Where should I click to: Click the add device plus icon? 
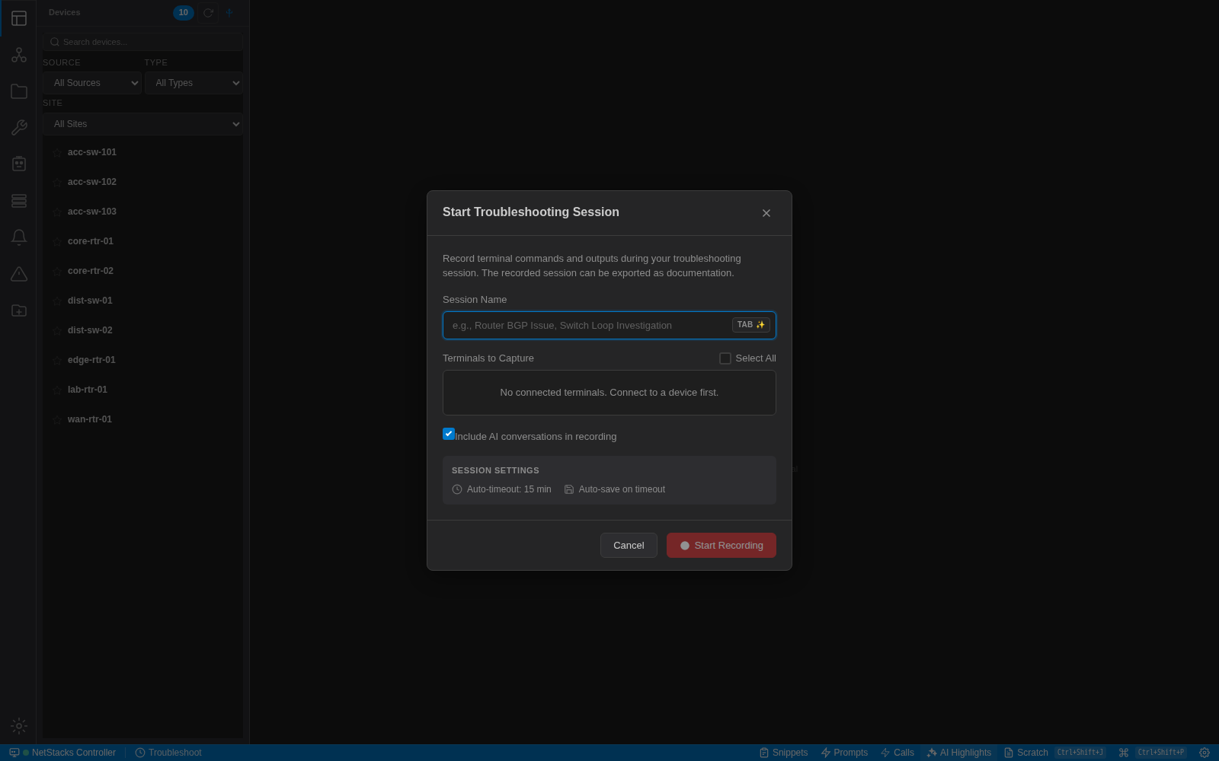[229, 12]
